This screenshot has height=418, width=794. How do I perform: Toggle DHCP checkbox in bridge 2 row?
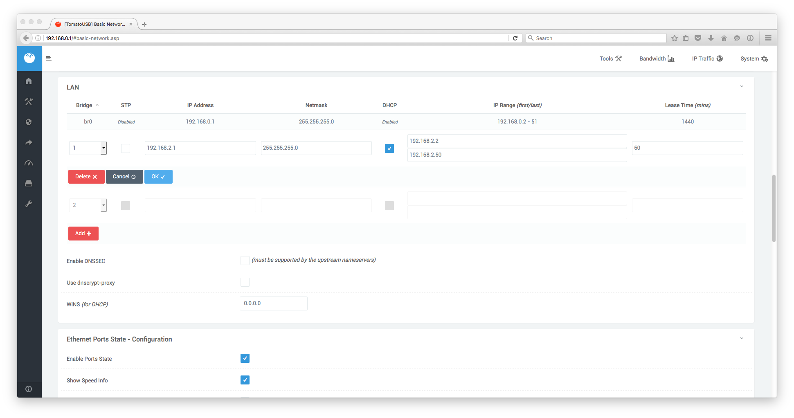tap(389, 205)
